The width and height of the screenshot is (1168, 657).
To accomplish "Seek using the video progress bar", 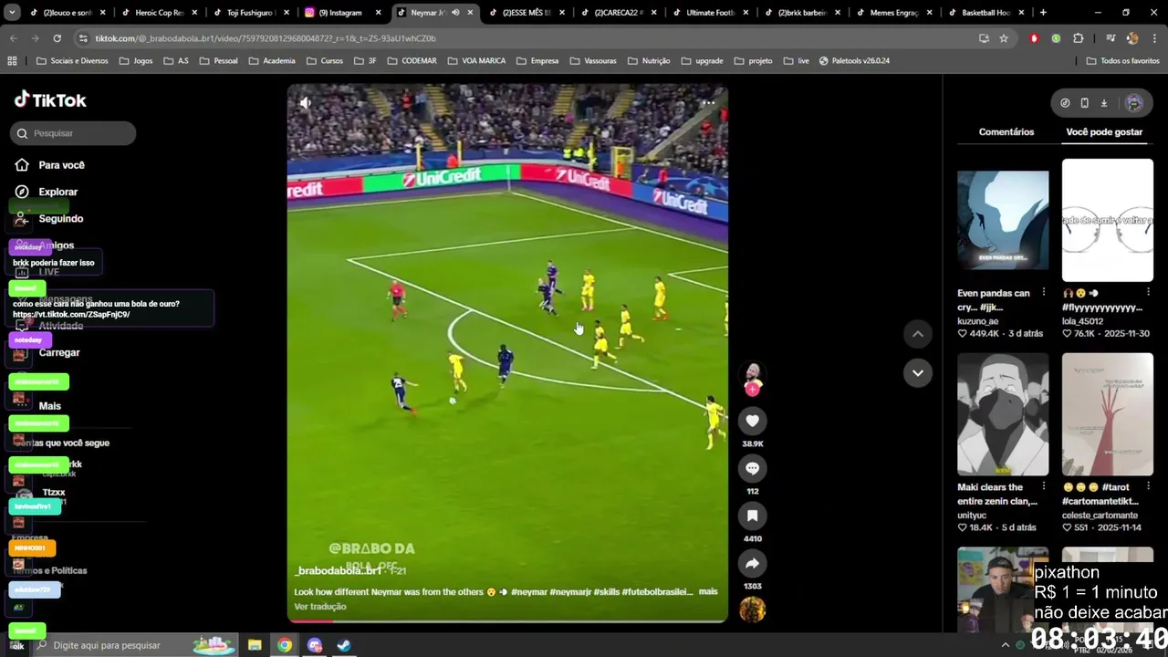I will (x=507, y=620).
